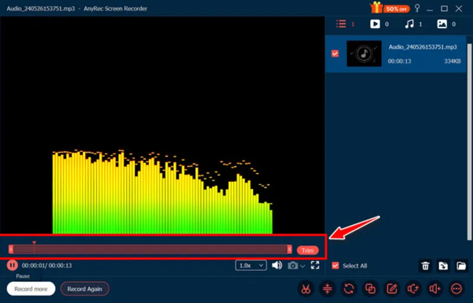Click the edit metadata pencil icon
Screen dimensions: 473x303
pyautogui.click(x=391, y=289)
